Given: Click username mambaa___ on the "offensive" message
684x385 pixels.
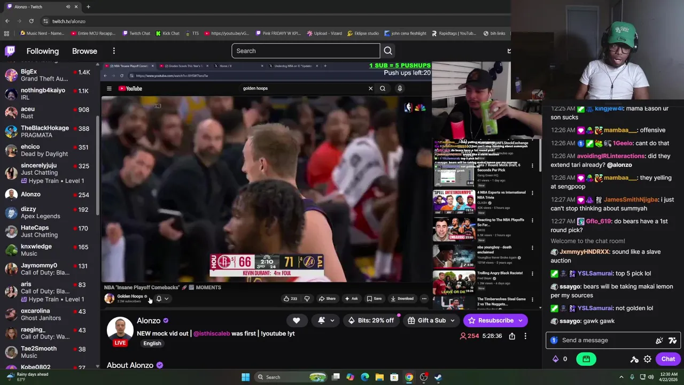Looking at the screenshot, I should click(620, 130).
